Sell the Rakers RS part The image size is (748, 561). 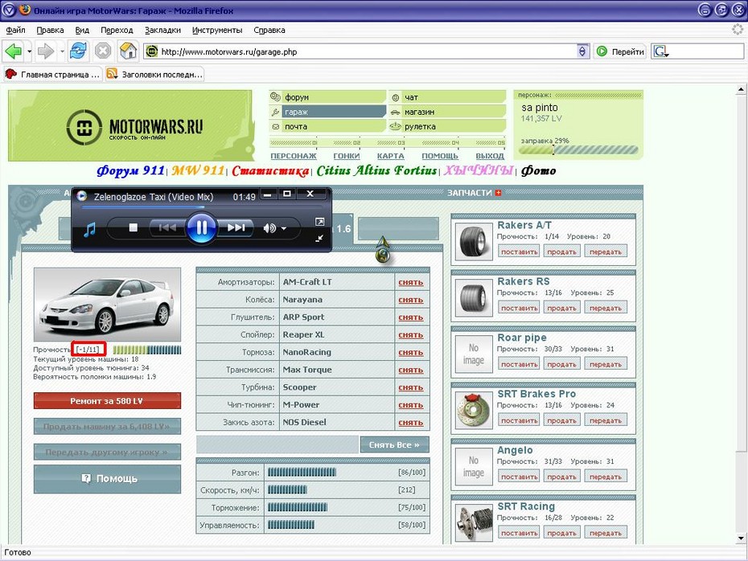click(561, 308)
